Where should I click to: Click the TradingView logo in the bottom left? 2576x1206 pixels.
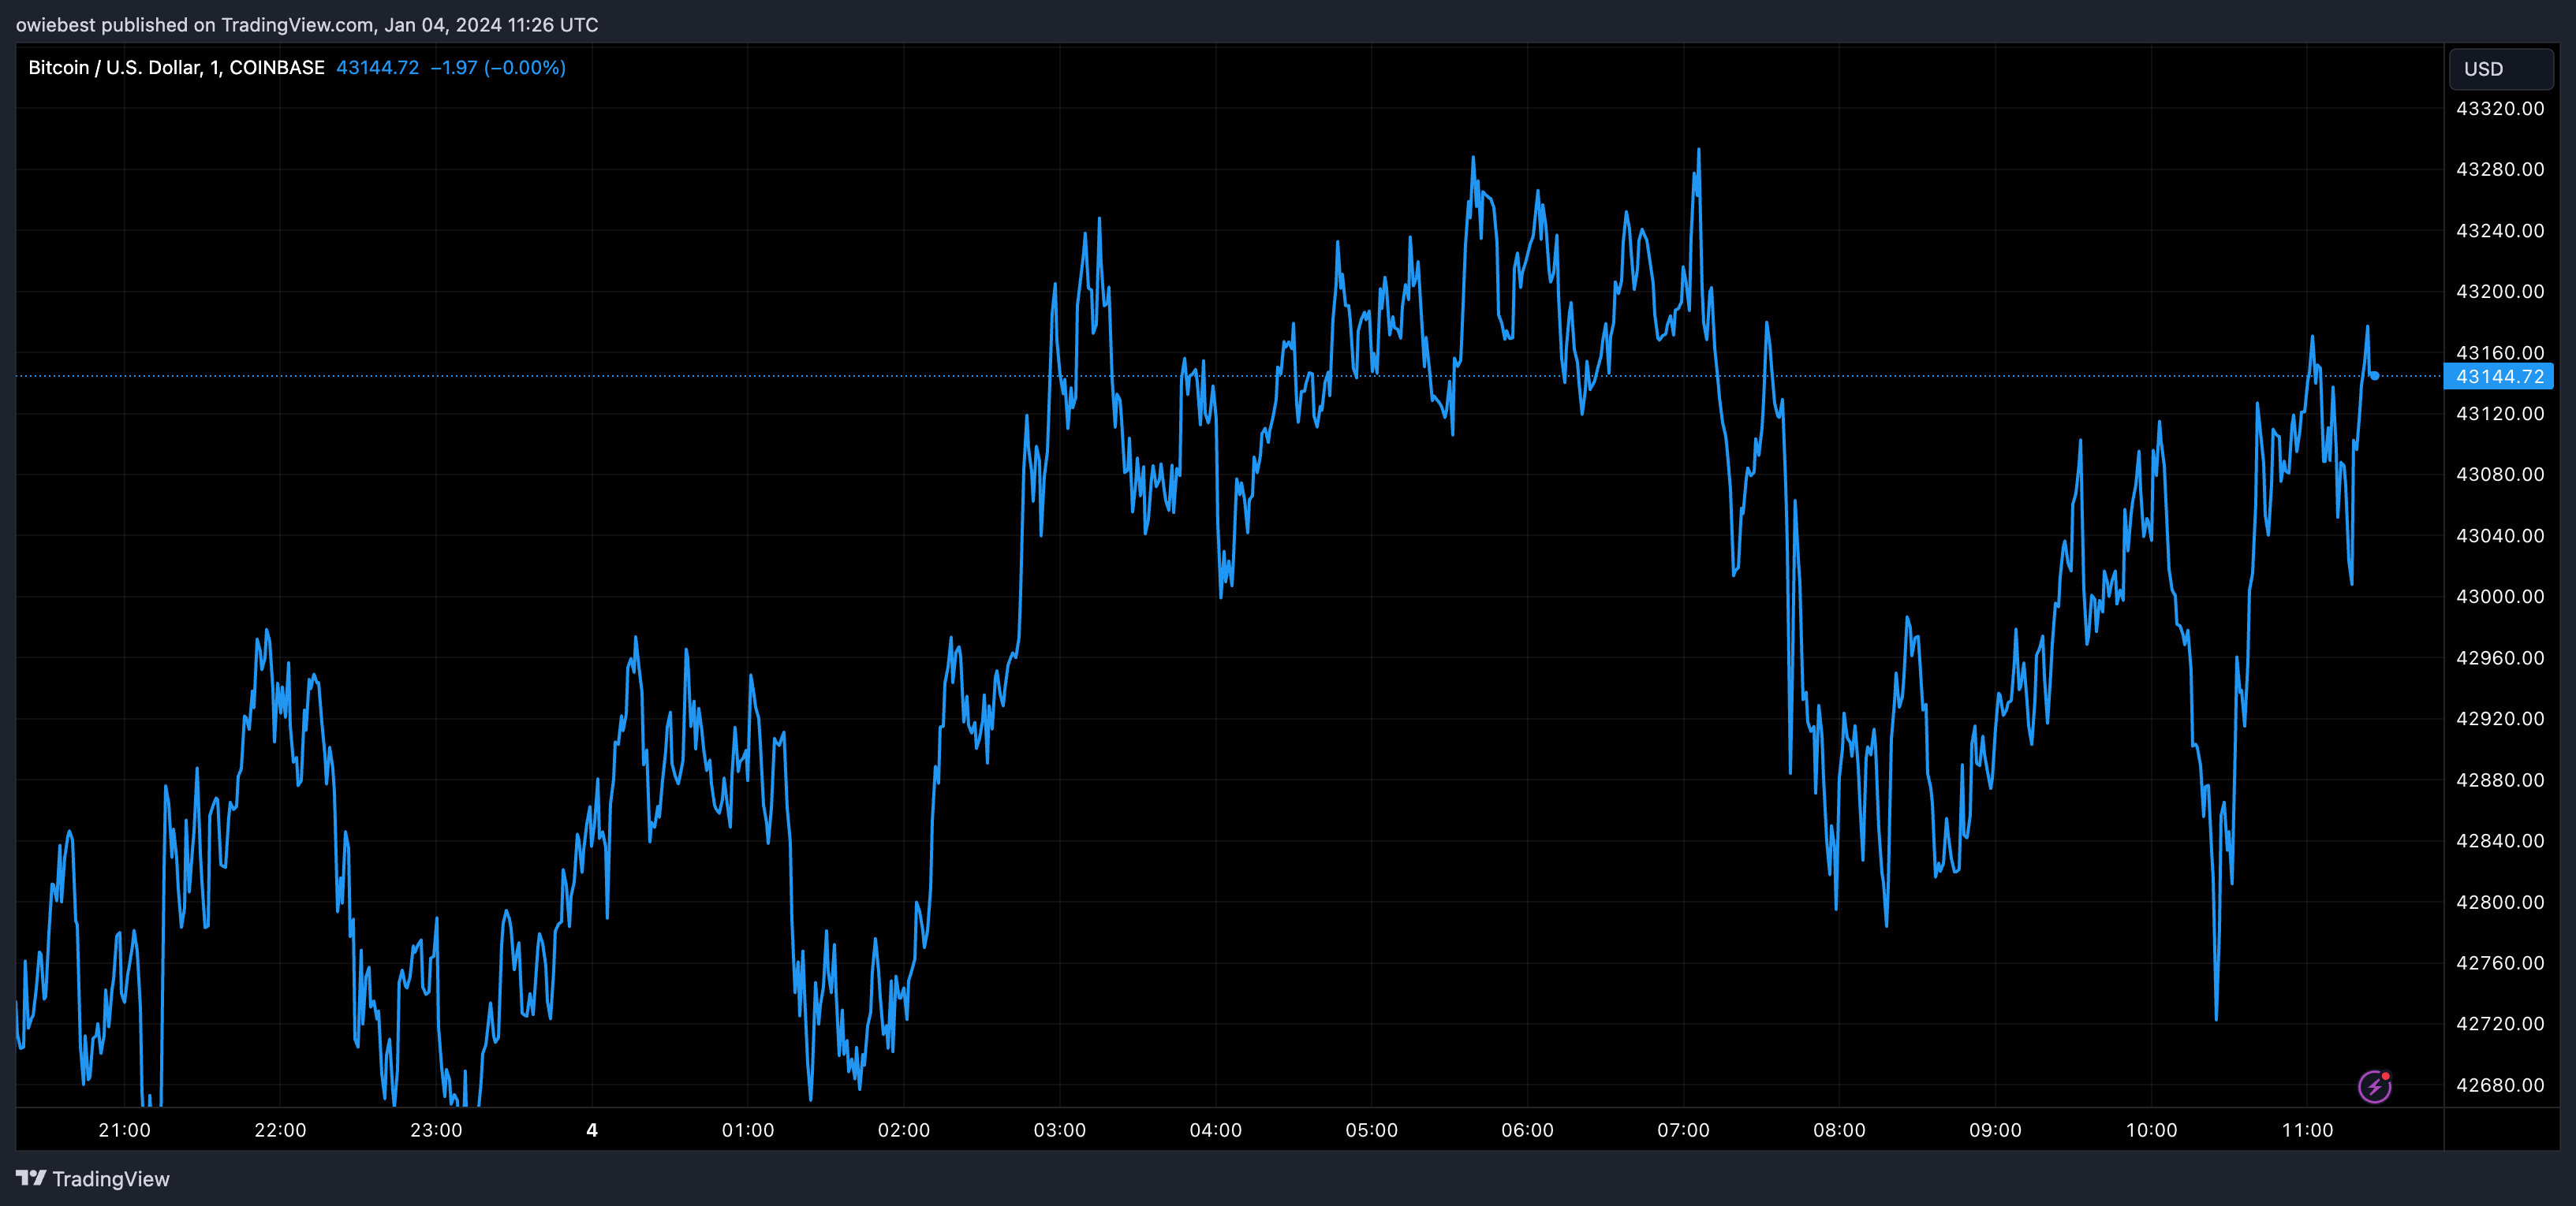tap(31, 1179)
